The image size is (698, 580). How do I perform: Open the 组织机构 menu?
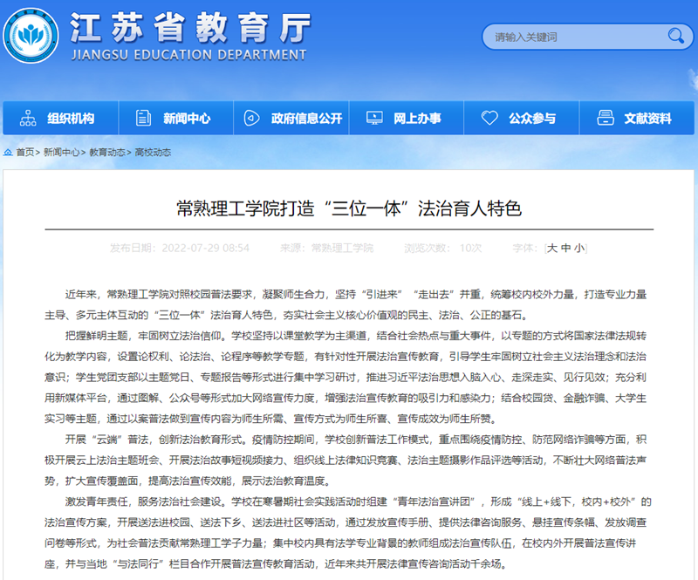[60, 118]
